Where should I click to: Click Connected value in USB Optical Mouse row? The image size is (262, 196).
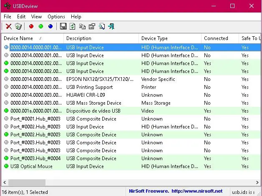[207, 166]
